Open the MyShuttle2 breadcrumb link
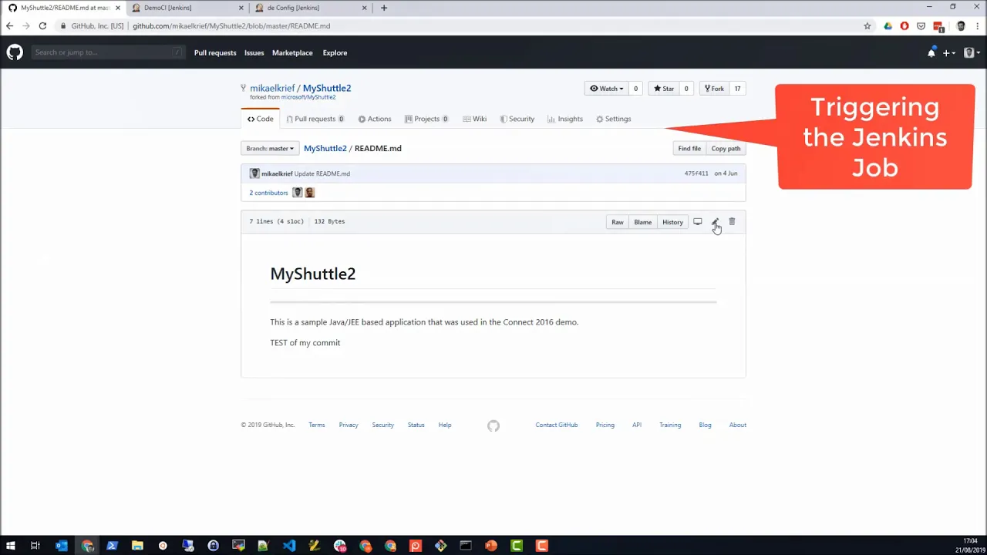 coord(325,148)
